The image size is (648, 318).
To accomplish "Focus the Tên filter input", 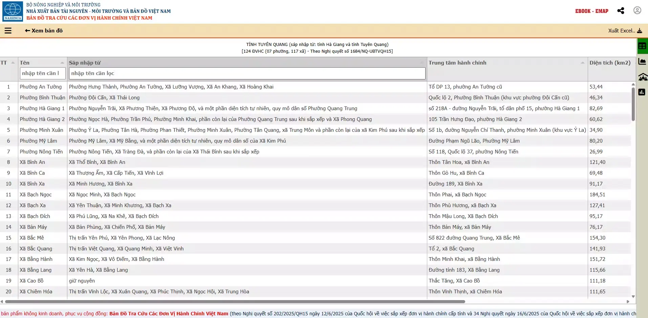I will click(43, 73).
